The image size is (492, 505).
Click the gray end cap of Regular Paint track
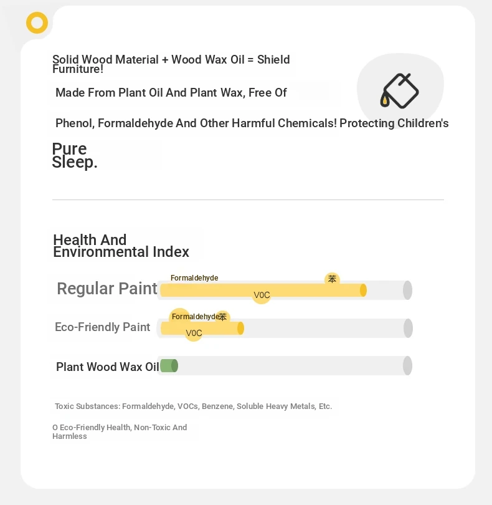(x=407, y=290)
